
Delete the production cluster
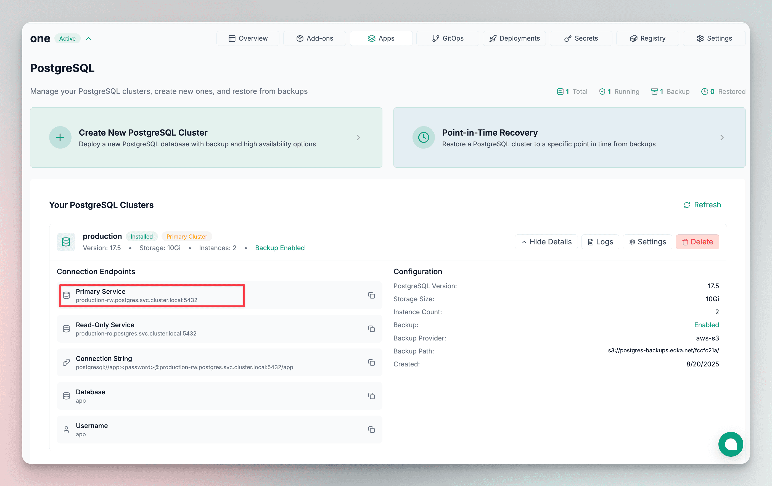697,242
